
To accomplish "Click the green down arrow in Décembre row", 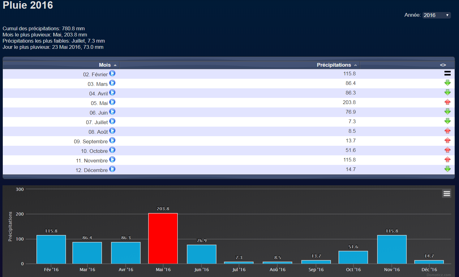I will tap(447, 169).
